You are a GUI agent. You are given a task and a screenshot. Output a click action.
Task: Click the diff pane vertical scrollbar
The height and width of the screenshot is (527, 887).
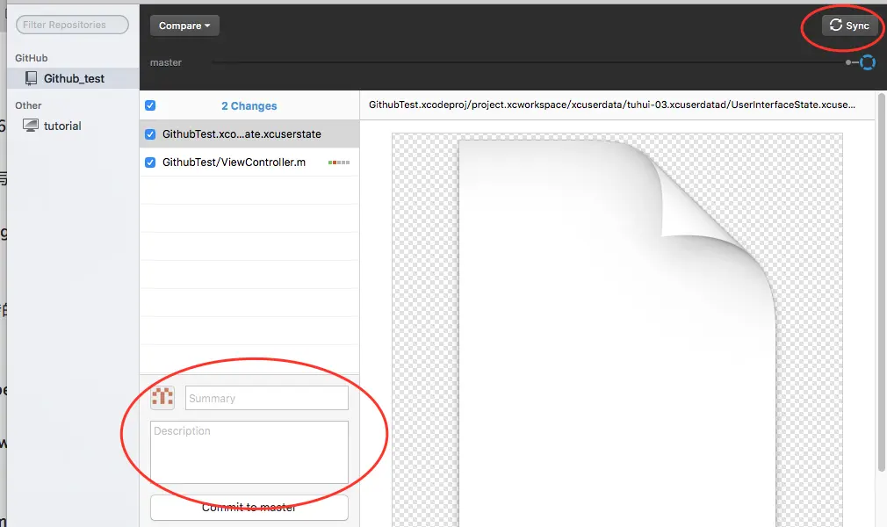(x=881, y=283)
